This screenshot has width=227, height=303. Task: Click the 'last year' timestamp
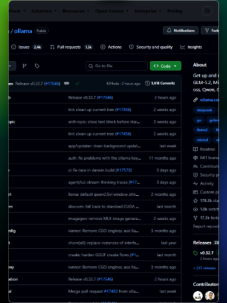(168, 243)
